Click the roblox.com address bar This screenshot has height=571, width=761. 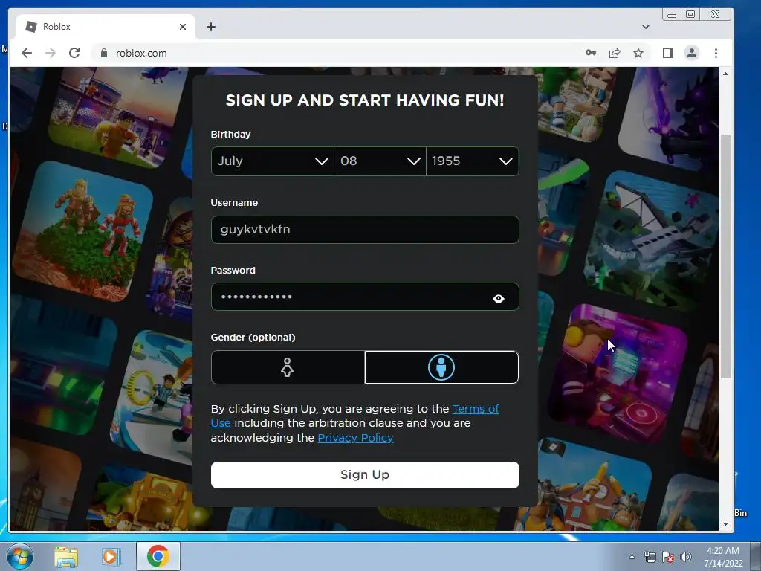(335, 53)
